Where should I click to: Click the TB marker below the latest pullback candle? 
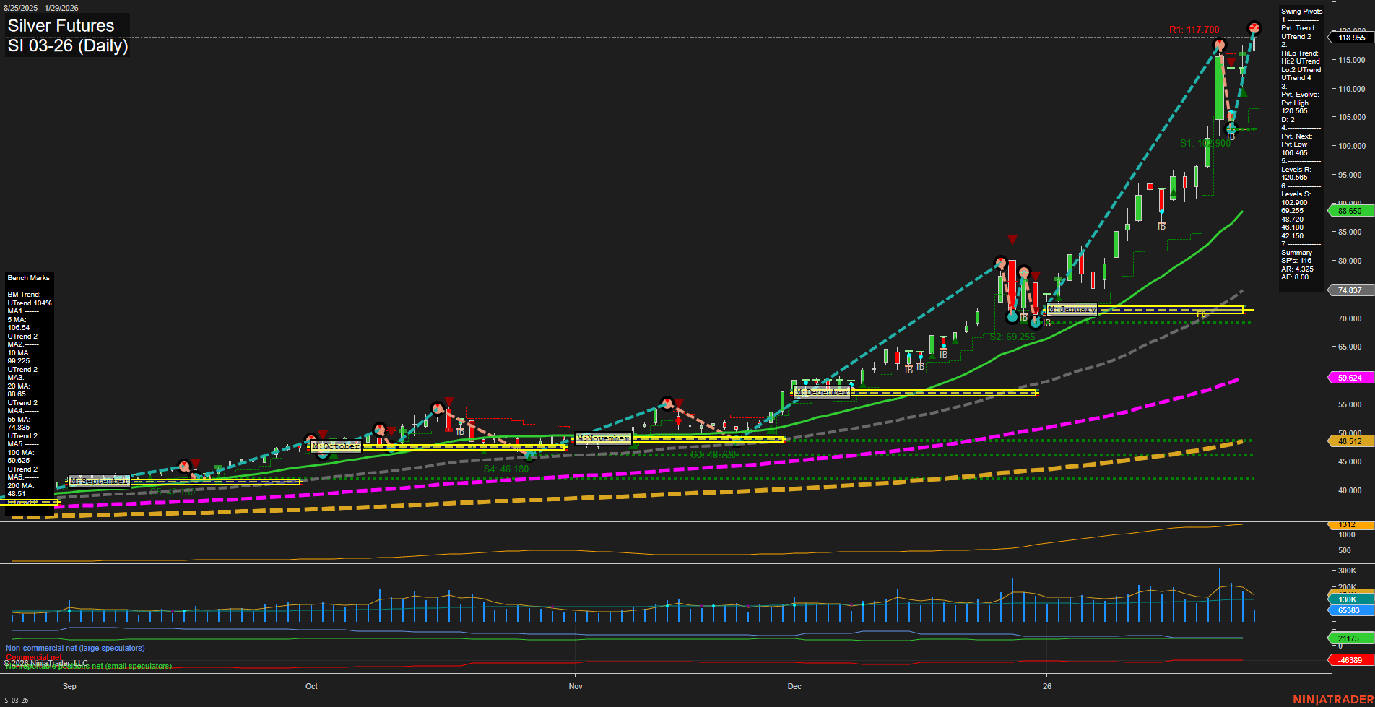click(x=1231, y=137)
